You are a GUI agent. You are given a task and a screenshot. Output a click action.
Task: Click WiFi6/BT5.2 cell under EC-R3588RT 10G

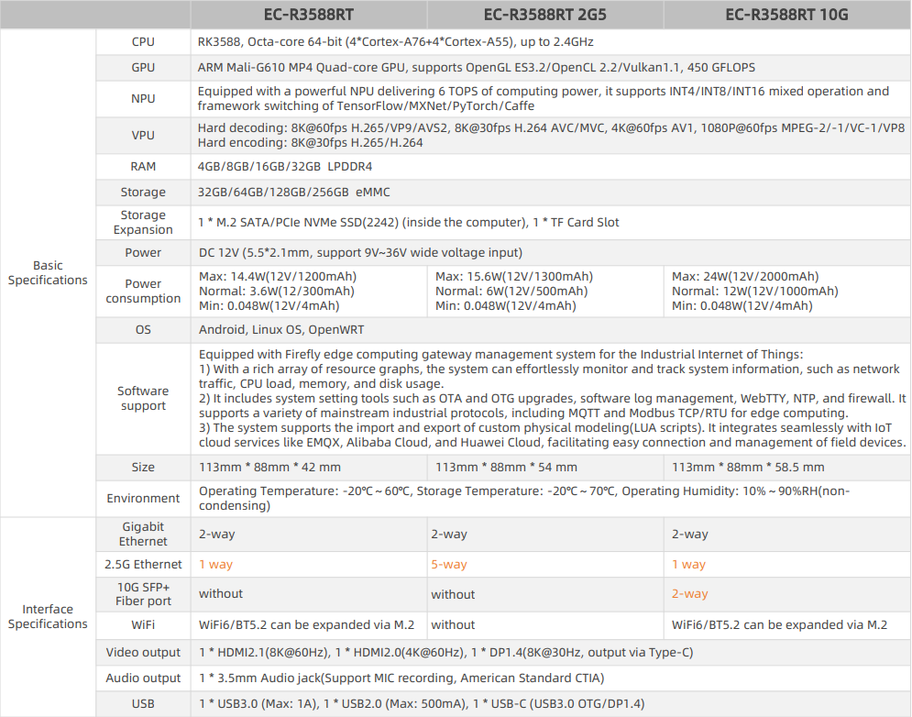779,625
